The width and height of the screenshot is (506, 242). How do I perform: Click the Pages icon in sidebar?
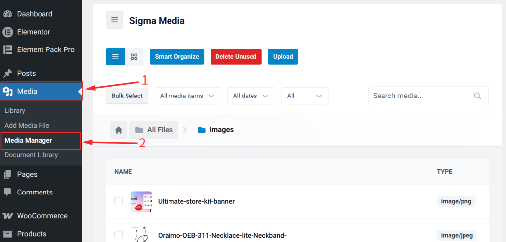7,175
